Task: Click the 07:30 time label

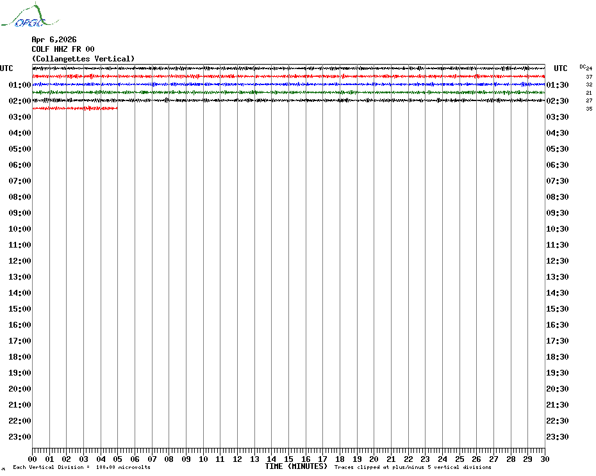Action: (558, 180)
